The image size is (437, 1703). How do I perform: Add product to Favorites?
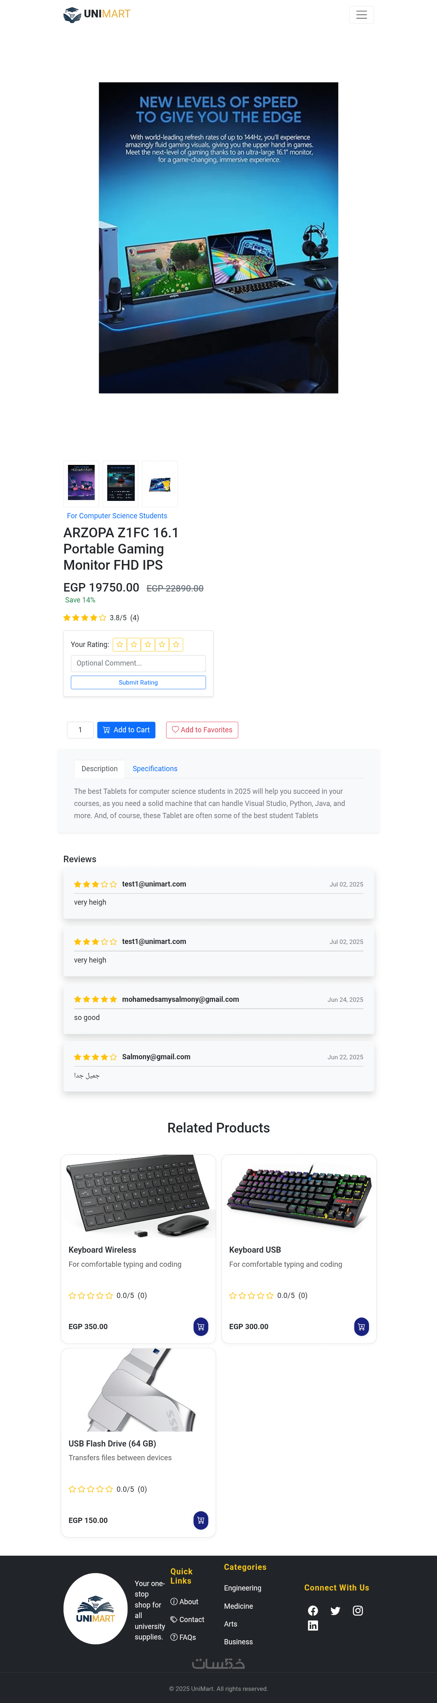pos(202,730)
